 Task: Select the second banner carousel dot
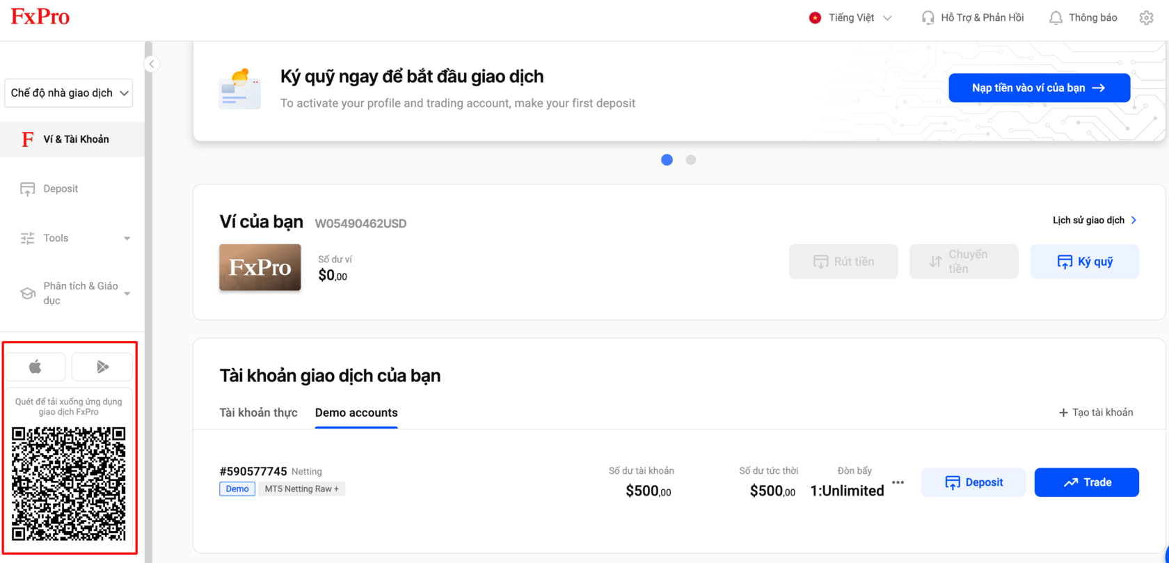click(x=691, y=160)
